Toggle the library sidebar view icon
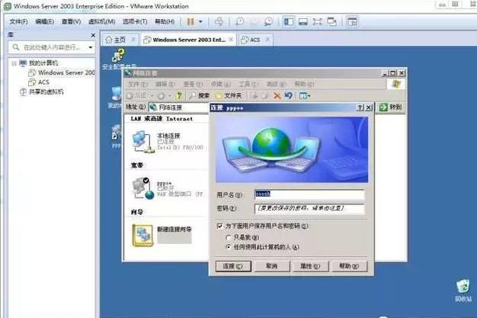This screenshot has width=477, height=318. click(x=289, y=21)
